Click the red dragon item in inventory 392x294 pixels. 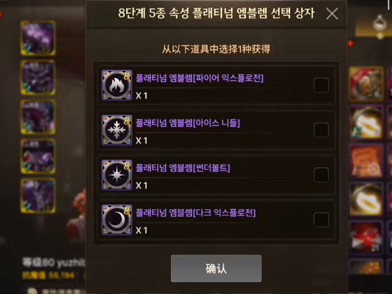[366, 84]
